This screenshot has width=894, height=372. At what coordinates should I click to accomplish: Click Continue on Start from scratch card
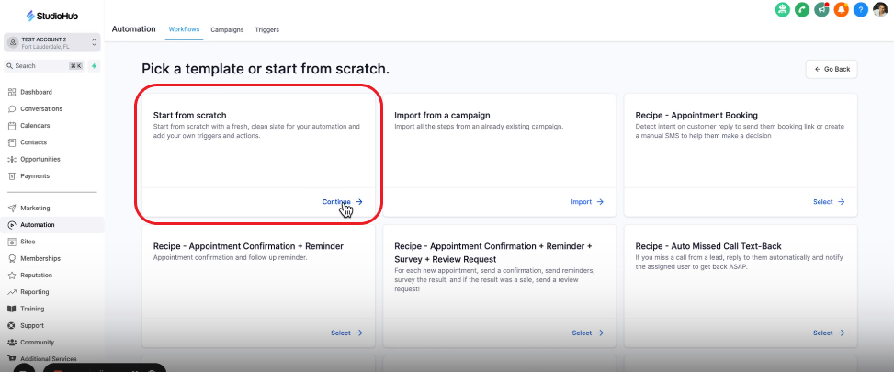click(342, 202)
